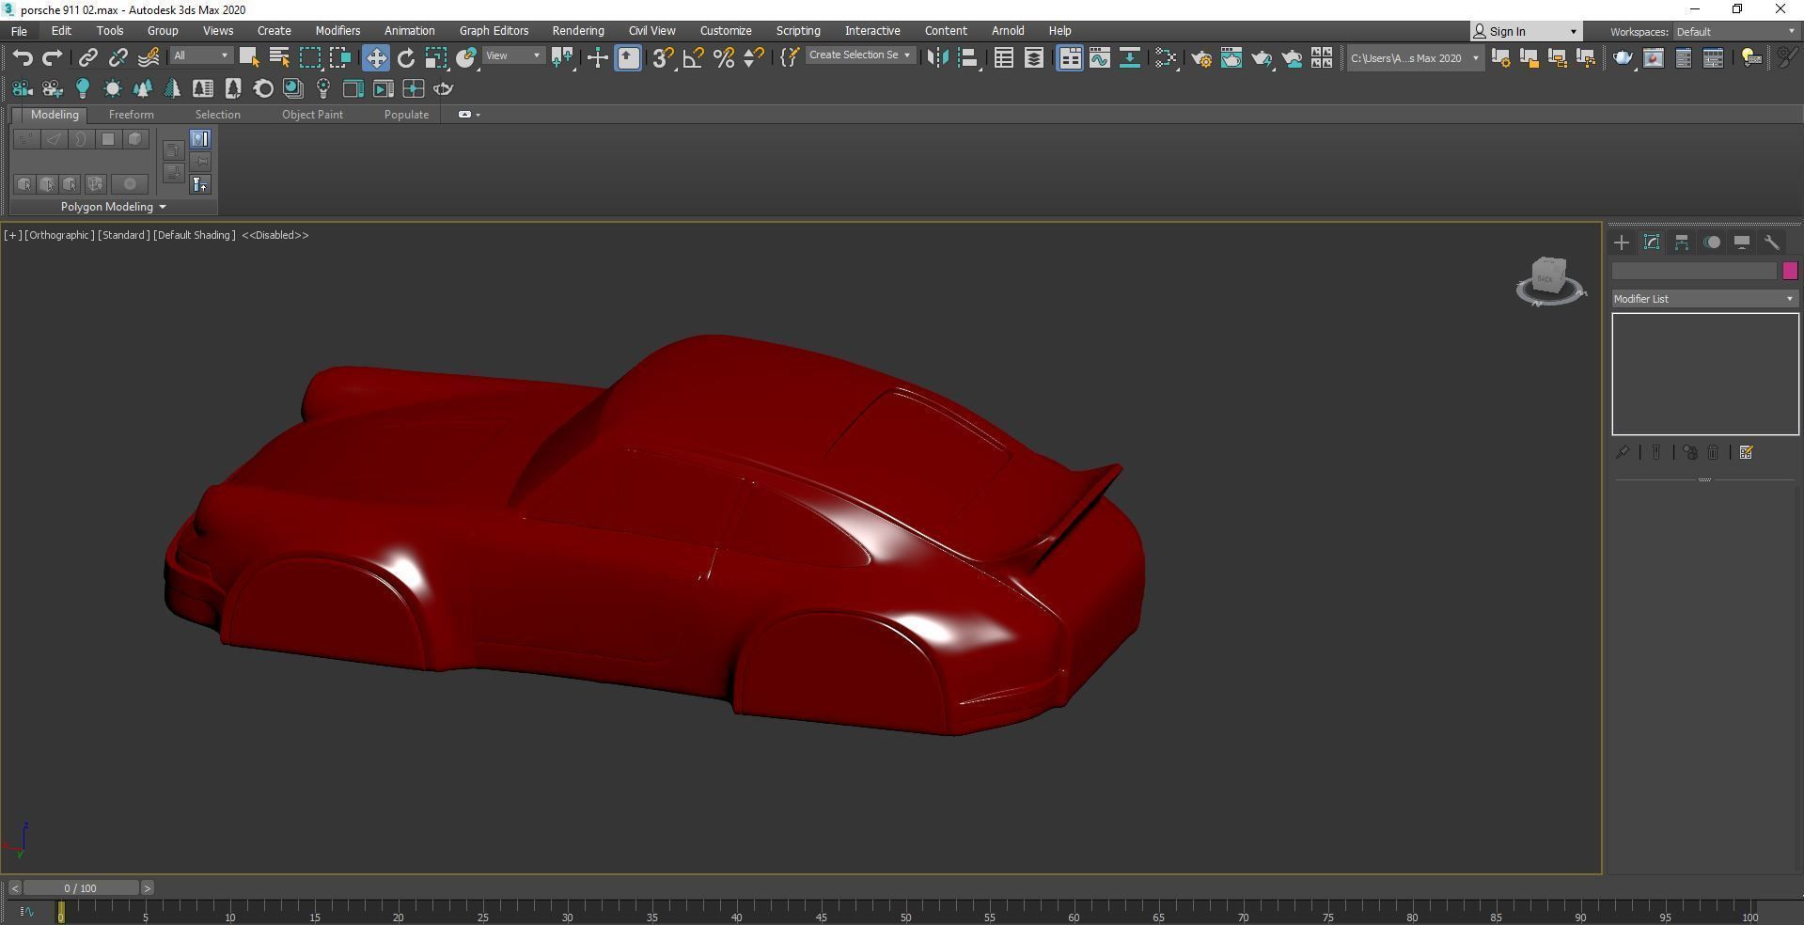Click the Use Pivot Point Center icon

click(562, 58)
